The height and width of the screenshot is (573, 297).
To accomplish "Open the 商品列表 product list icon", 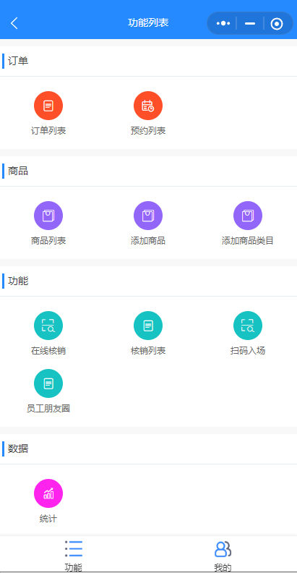I will point(48,216).
